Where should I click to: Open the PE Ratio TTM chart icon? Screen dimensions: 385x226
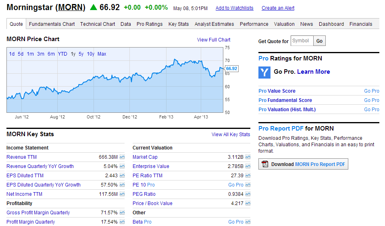[248, 176]
